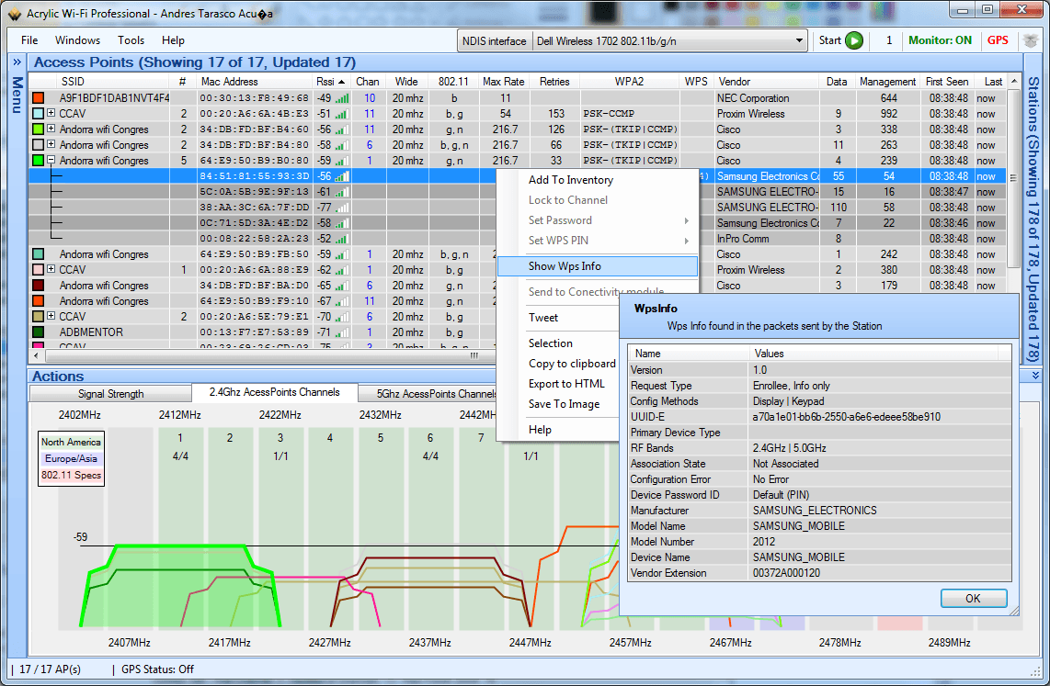Screen dimensions: 1050x686
Task: Click MAC address 0C:71:5D:3A:4E:D2
Action: [255, 223]
